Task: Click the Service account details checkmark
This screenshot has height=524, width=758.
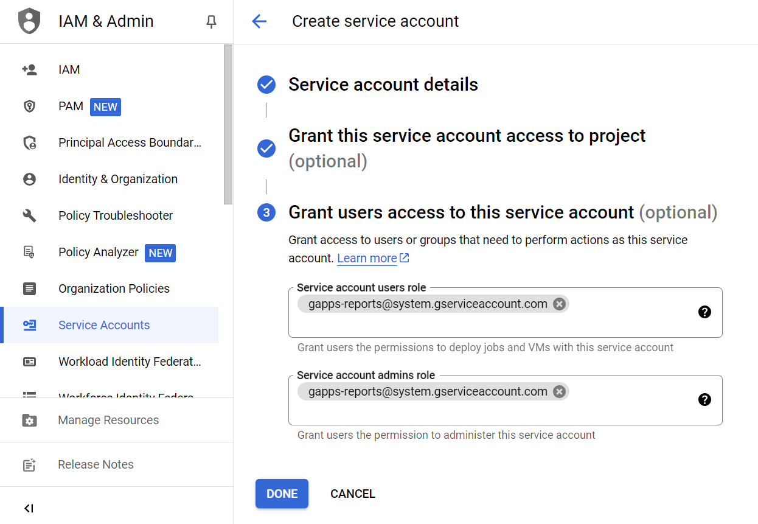Action: coord(266,85)
